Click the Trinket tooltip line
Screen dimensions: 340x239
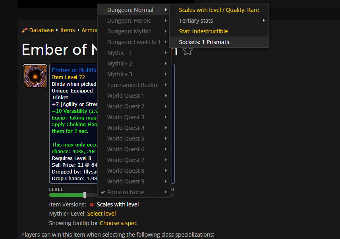click(x=60, y=98)
